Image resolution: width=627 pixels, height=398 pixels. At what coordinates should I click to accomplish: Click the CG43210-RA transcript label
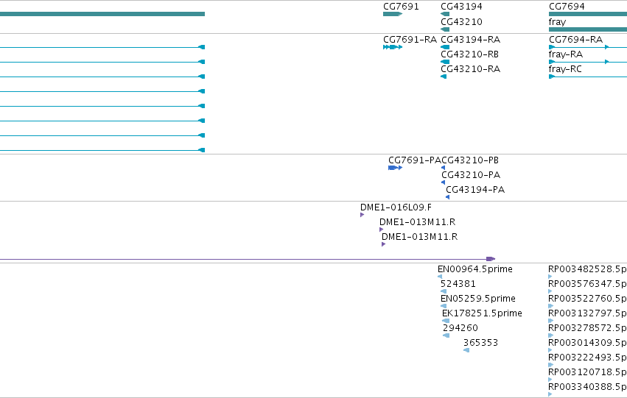[x=470, y=69]
